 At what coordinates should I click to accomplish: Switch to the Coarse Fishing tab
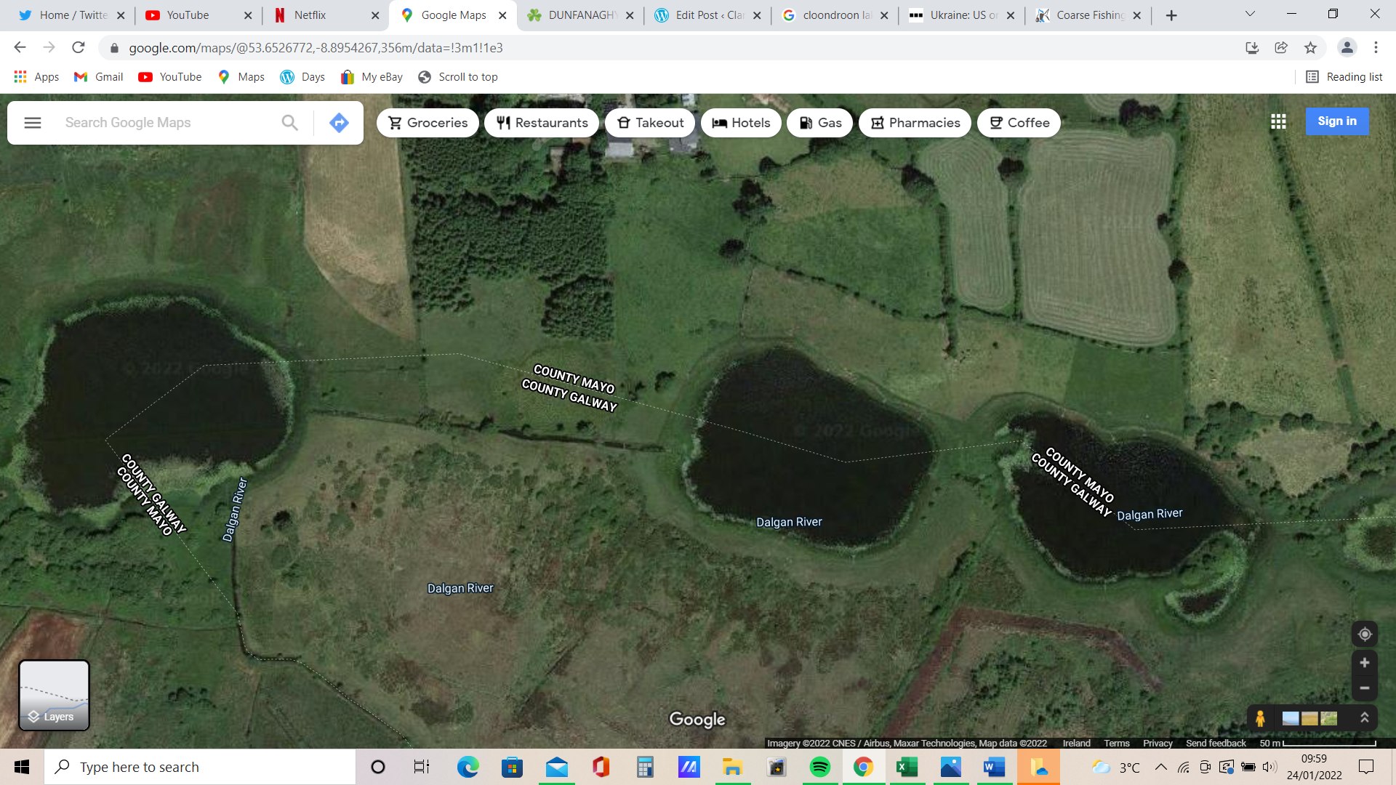click(x=1087, y=15)
